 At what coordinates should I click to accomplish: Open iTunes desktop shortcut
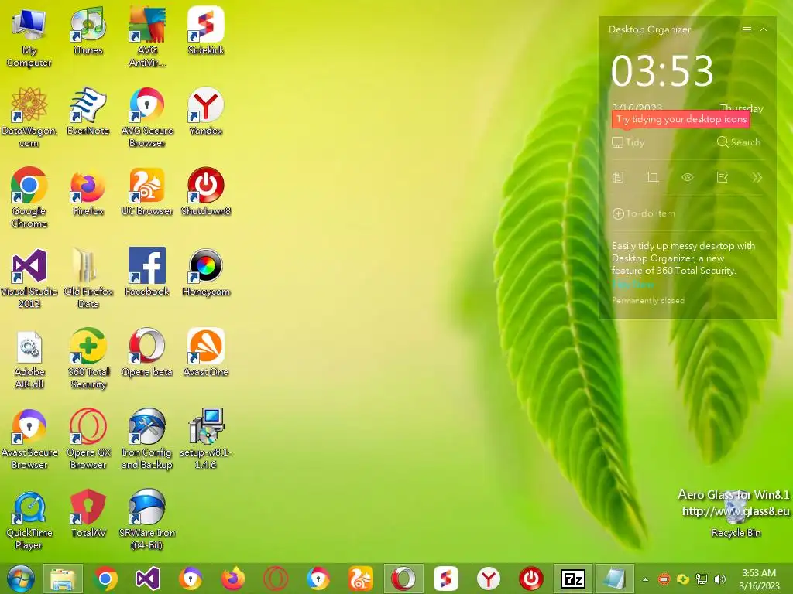(x=88, y=30)
